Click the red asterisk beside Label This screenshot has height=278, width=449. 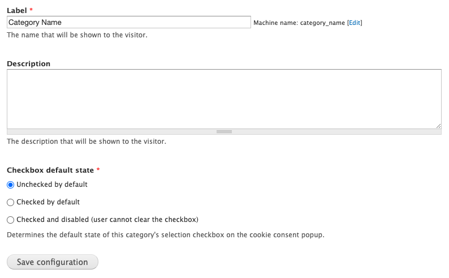pos(31,10)
